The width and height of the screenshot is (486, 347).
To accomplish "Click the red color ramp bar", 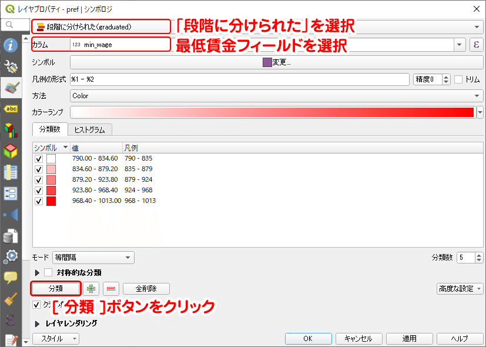I will 273,112.
